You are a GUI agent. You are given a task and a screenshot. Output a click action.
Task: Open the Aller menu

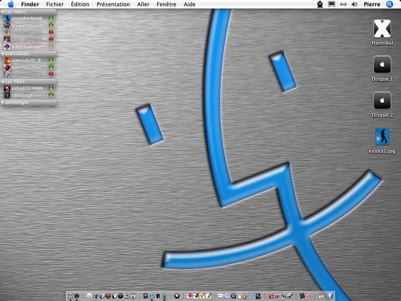(143, 4)
